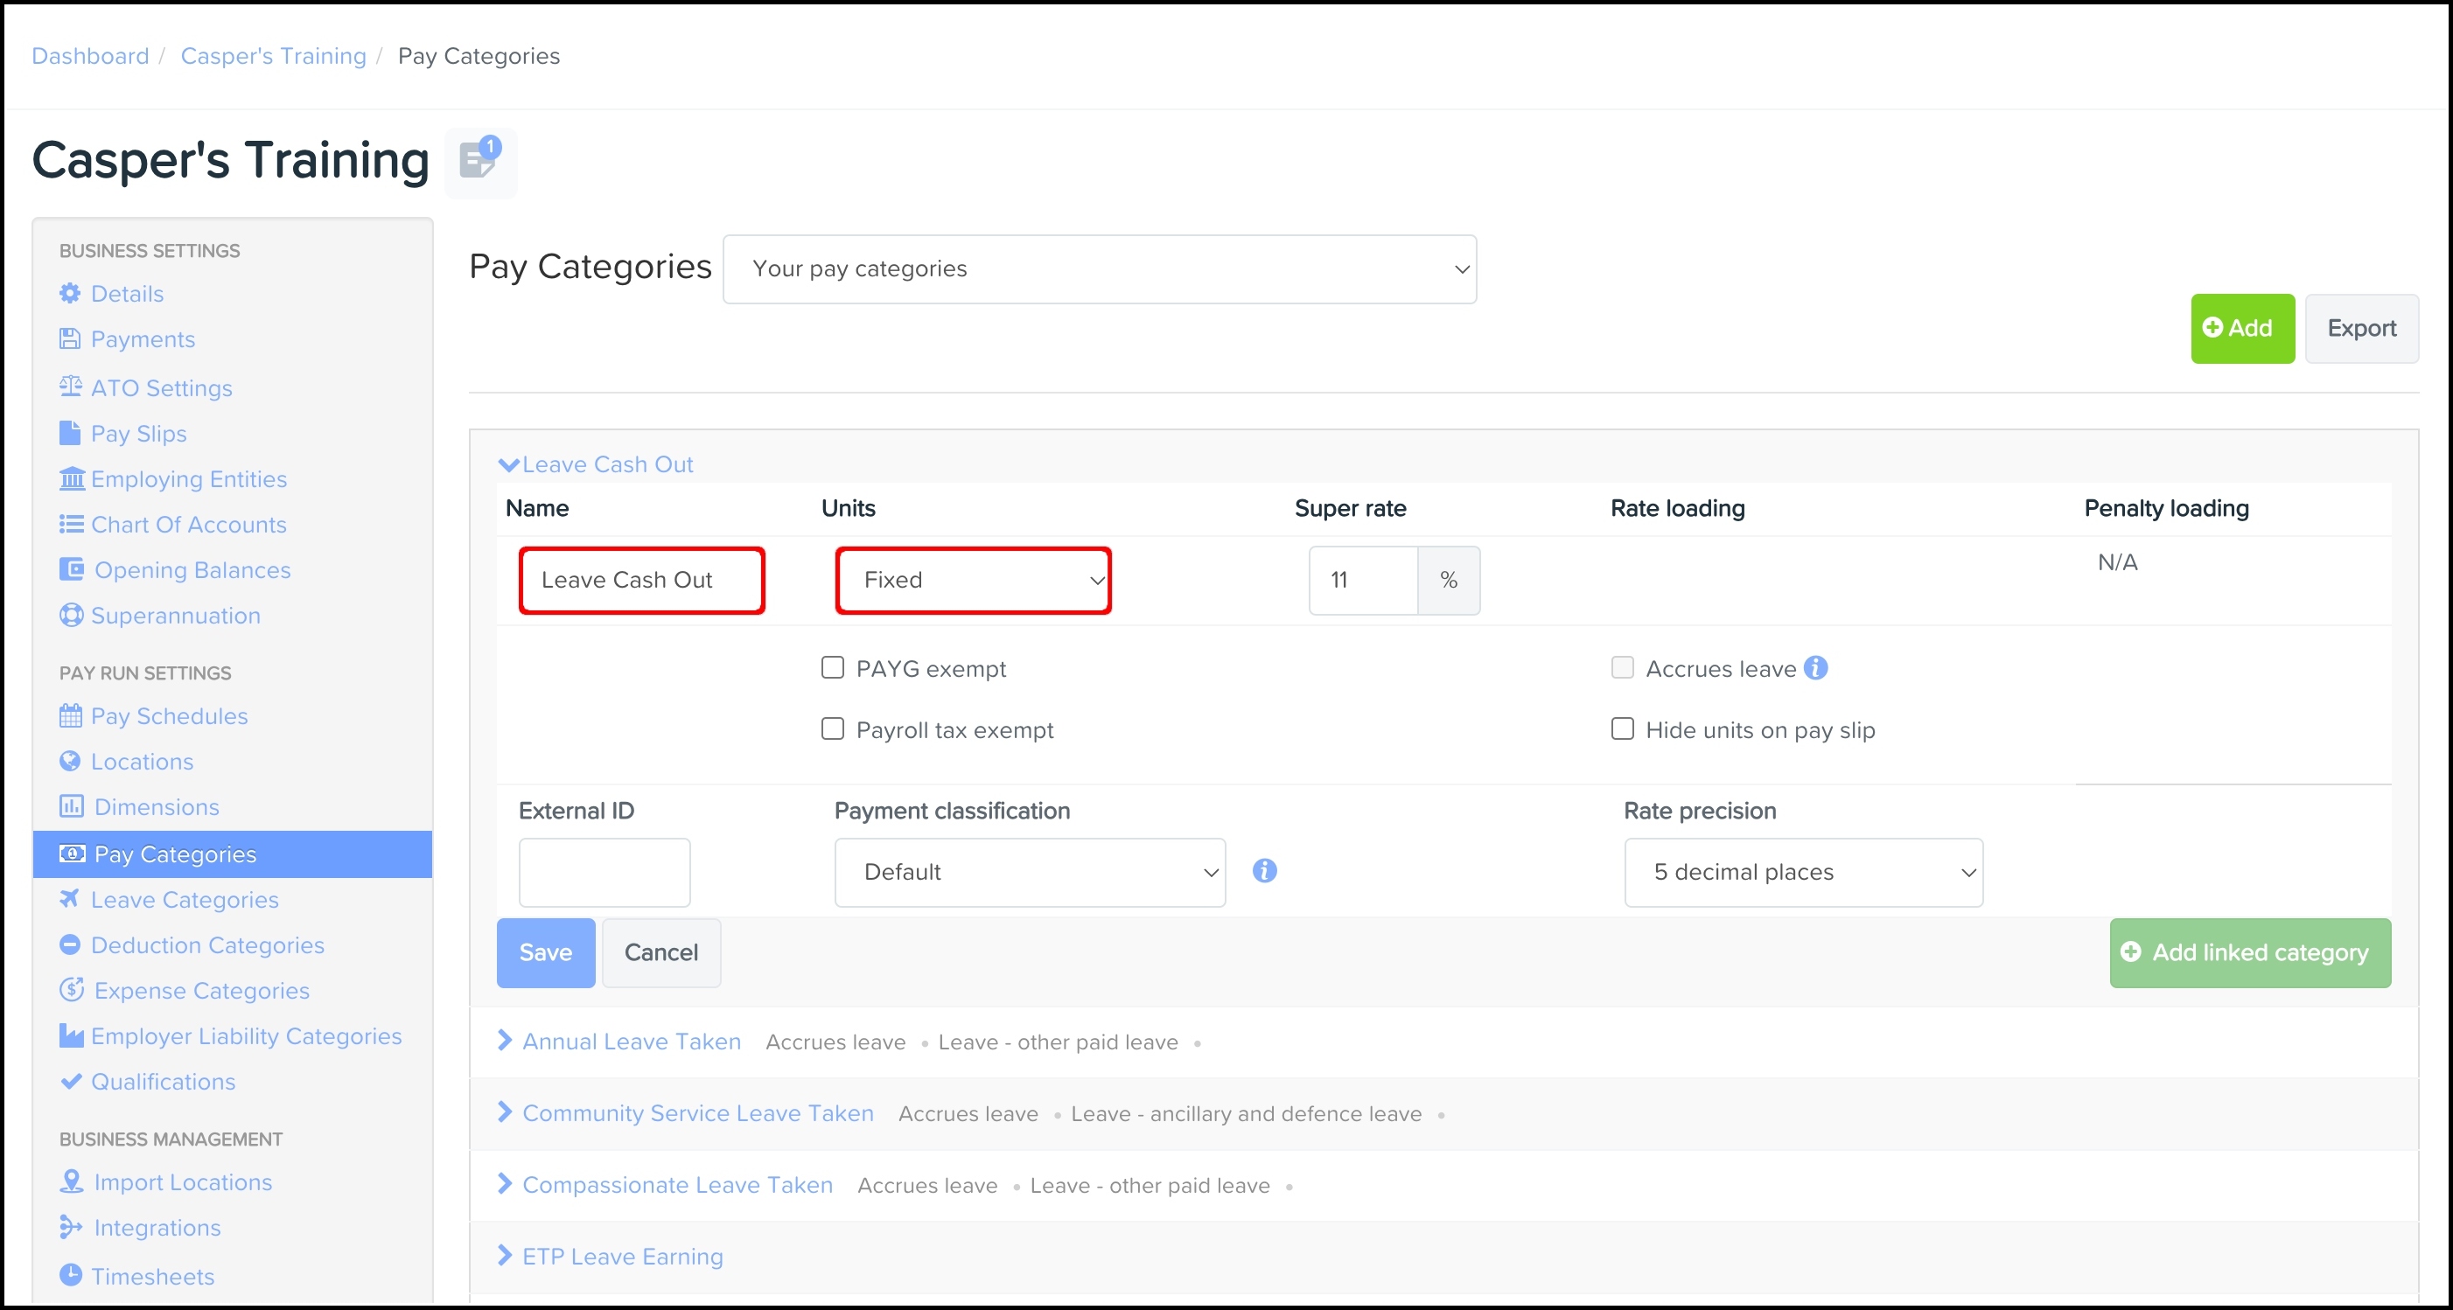The height and width of the screenshot is (1310, 2453).
Task: Open Leave Categories in sidebar
Action: point(185,900)
